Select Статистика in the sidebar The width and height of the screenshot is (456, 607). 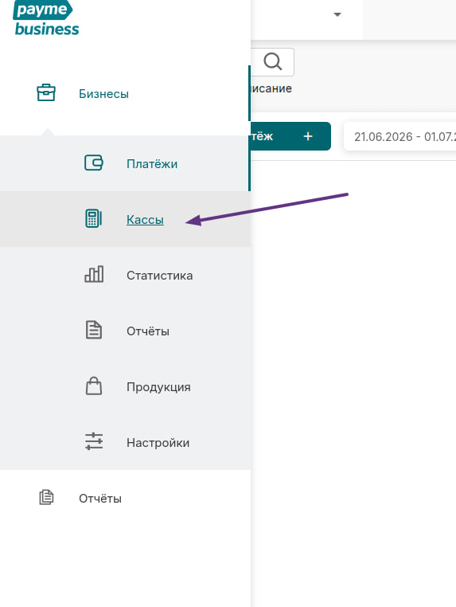(125, 275)
